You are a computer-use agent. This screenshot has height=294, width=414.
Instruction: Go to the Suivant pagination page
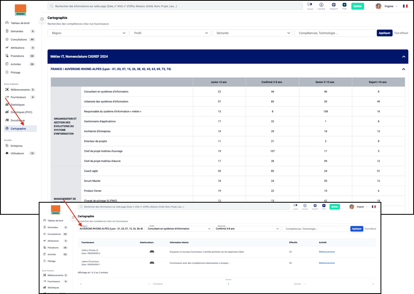click(x=299, y=284)
